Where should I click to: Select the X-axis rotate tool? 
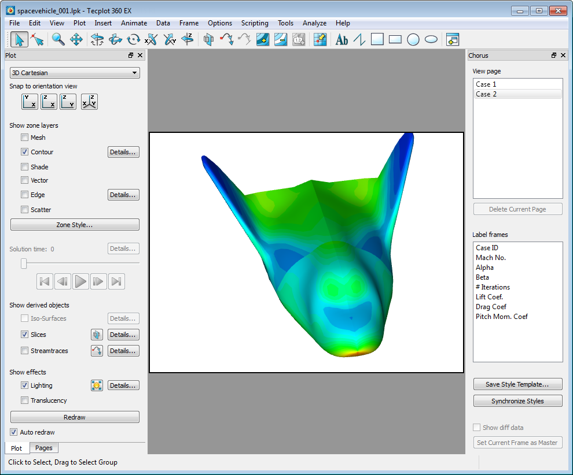(x=151, y=39)
